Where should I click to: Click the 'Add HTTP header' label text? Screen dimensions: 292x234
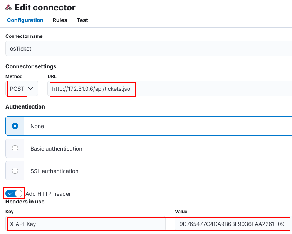click(48, 194)
